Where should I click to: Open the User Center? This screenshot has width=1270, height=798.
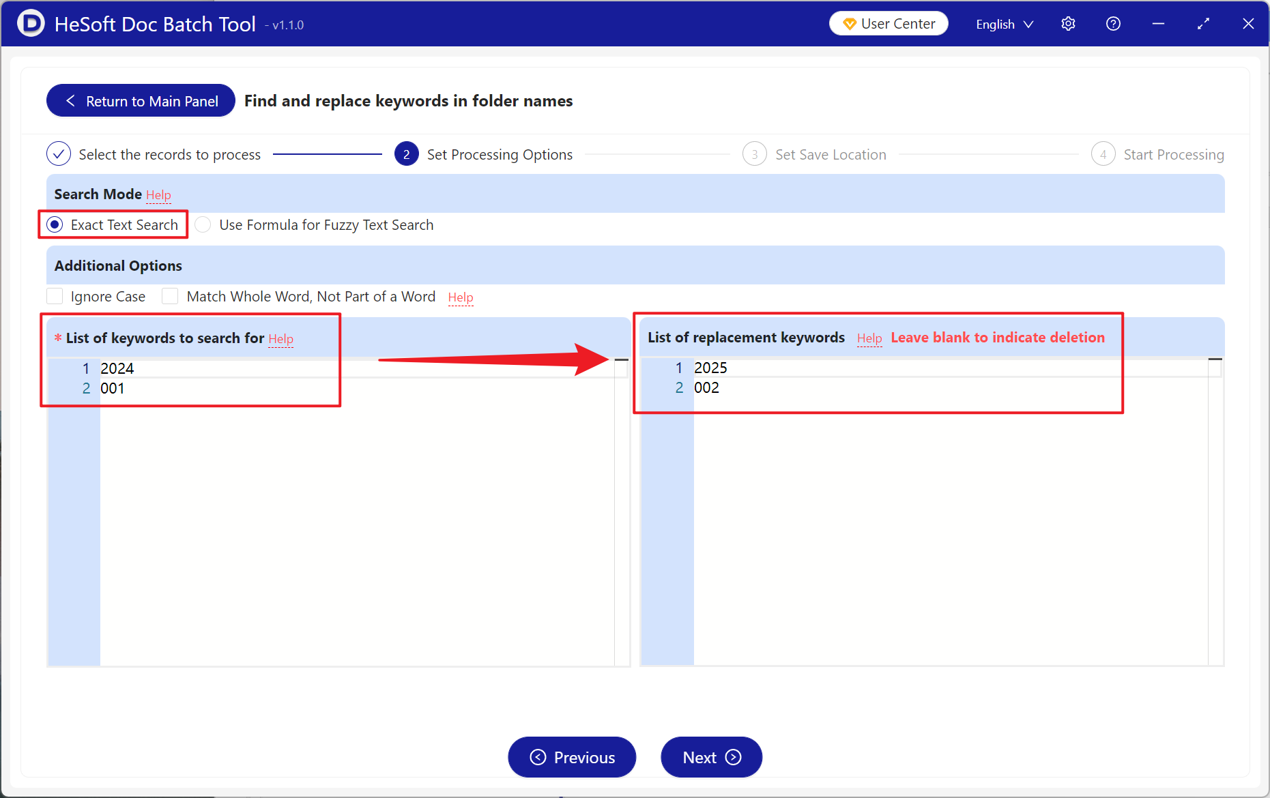pyautogui.click(x=889, y=24)
